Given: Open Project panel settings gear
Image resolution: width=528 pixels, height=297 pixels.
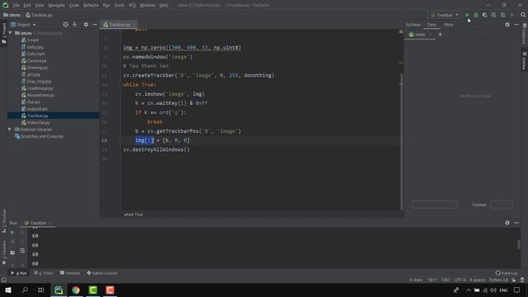Looking at the screenshot, I should 86,25.
